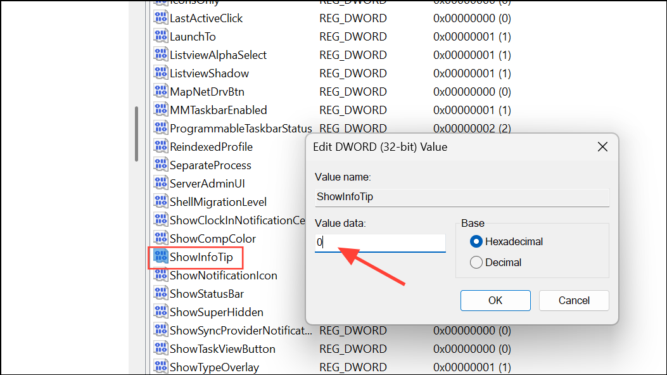
Task: Switch base to Decimal
Action: pos(475,262)
